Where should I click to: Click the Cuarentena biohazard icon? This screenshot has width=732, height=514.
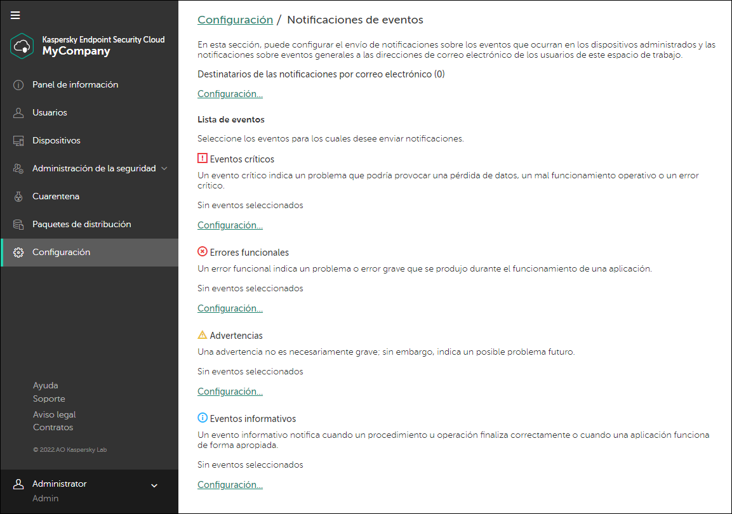coord(18,197)
